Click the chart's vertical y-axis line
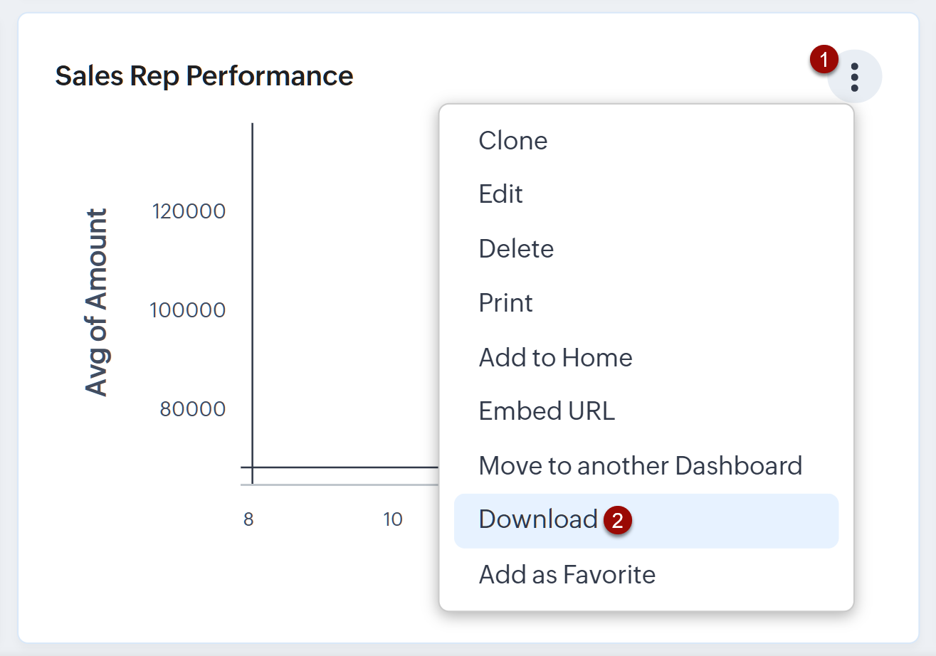Viewport: 936px width, 656px height. tap(253, 299)
